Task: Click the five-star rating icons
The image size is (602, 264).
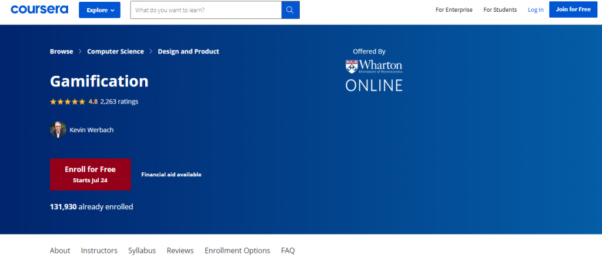Action: pos(68,102)
